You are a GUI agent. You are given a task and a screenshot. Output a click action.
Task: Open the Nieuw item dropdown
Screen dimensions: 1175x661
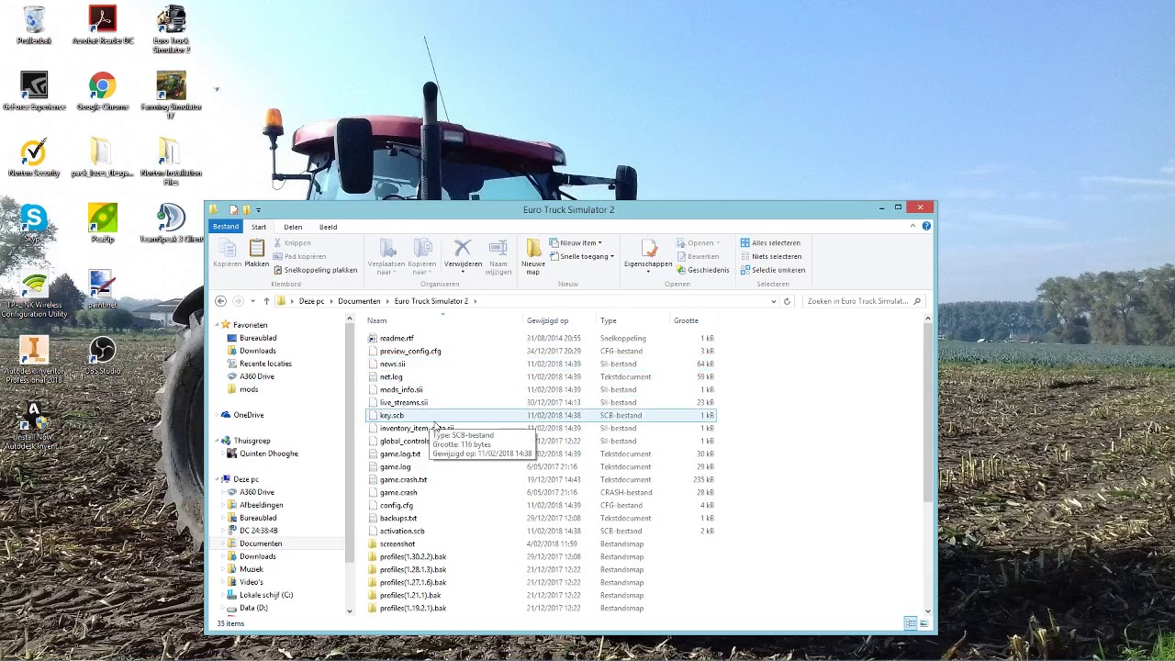(576, 243)
